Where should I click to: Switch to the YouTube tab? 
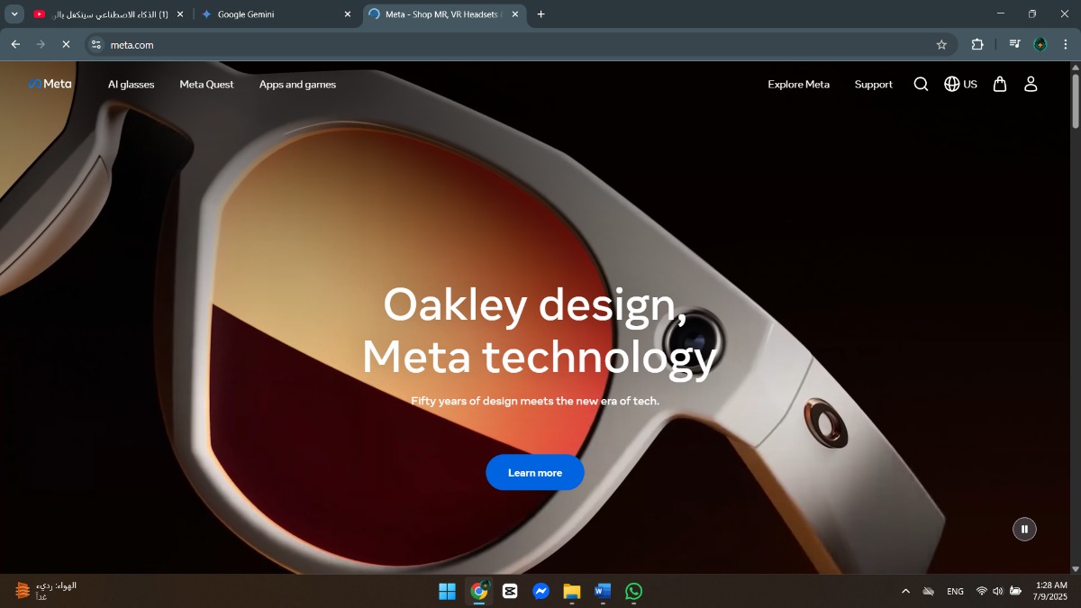coord(108,14)
